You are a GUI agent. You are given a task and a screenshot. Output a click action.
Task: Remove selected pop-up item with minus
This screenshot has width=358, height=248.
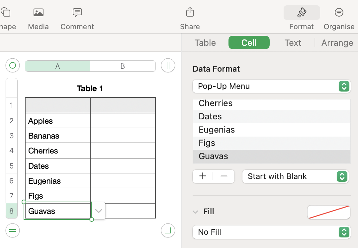coord(224,176)
